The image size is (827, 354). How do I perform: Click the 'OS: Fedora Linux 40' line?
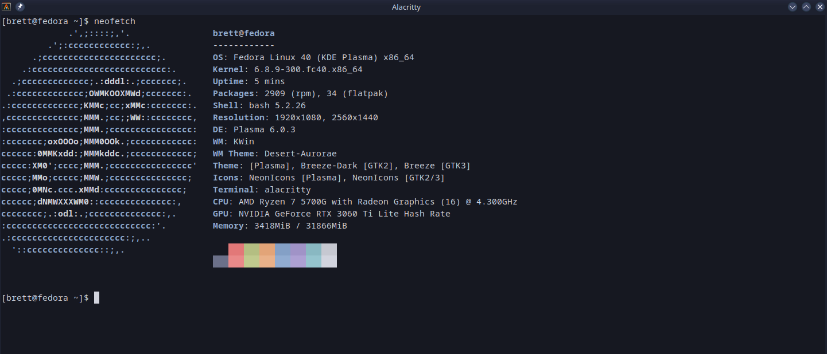pos(313,57)
